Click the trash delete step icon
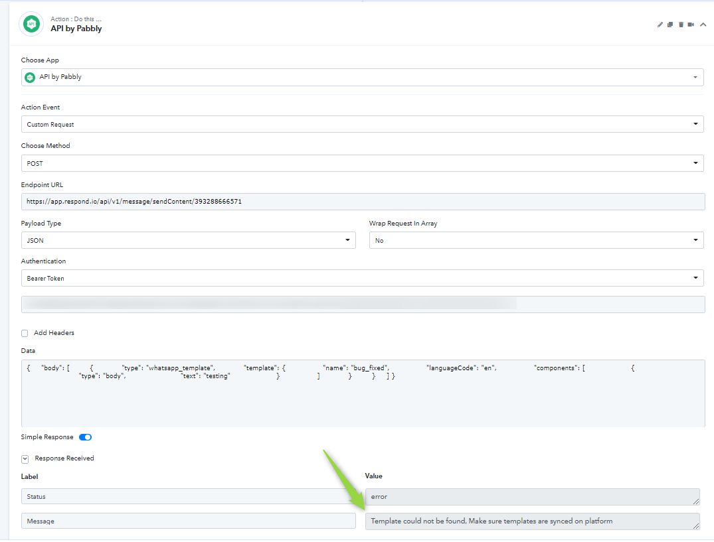The image size is (714, 542). 681,25
